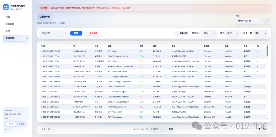The image size is (276, 137).
Task: Click version label v1.5.3
Action: click(8, 130)
